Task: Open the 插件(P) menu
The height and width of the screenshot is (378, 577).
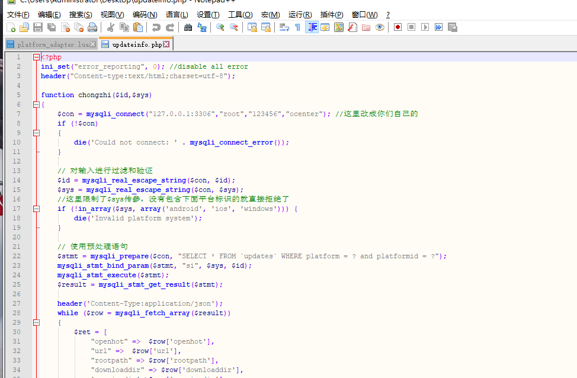Action: tap(332, 15)
